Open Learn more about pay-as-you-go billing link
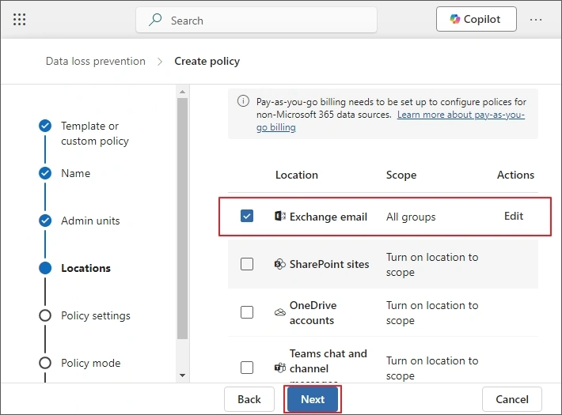Viewport: 562px width, 415px height. (x=391, y=121)
